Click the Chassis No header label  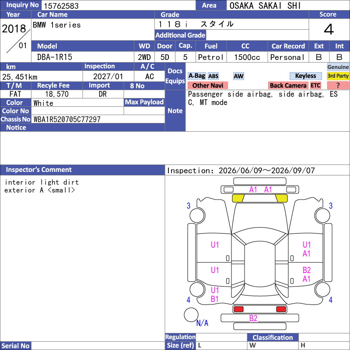click(15, 119)
